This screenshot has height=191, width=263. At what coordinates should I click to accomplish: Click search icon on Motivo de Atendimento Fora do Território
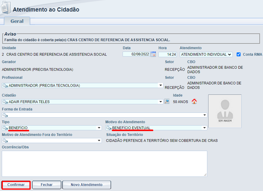coord(4,140)
